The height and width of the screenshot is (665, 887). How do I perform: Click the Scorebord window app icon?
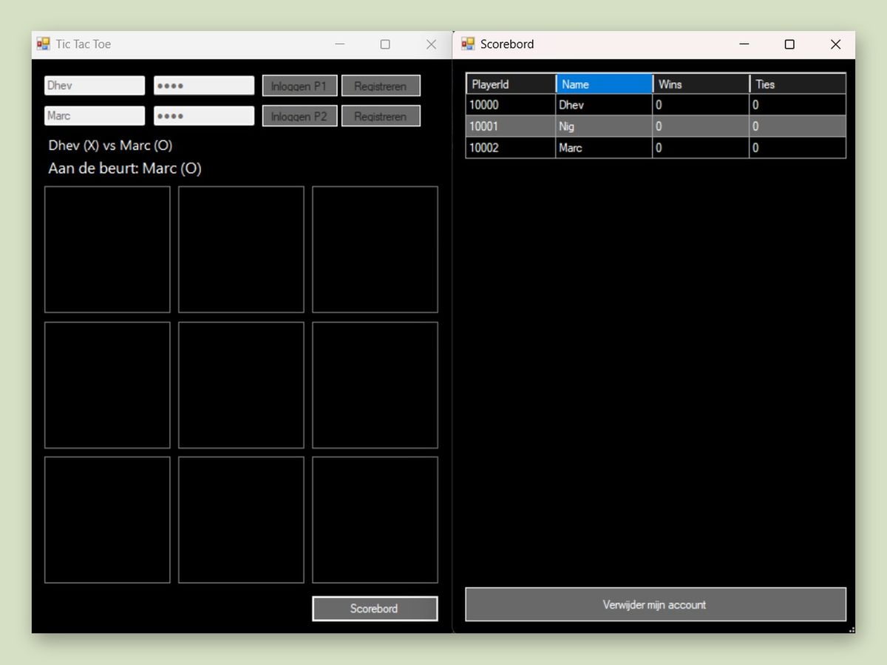[468, 44]
